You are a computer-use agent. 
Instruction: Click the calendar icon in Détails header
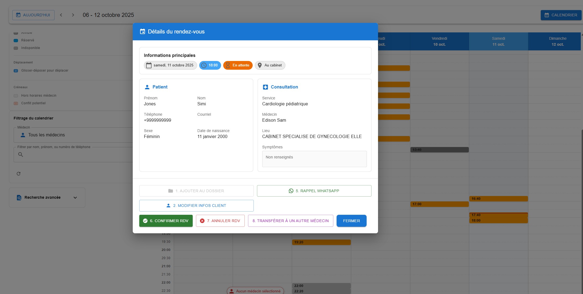[143, 32]
